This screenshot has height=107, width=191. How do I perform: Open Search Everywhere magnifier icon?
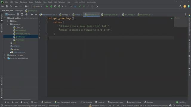tap(181, 7)
